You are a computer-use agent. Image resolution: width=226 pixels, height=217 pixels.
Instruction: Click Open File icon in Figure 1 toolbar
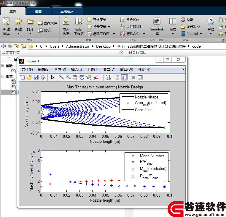(29, 77)
